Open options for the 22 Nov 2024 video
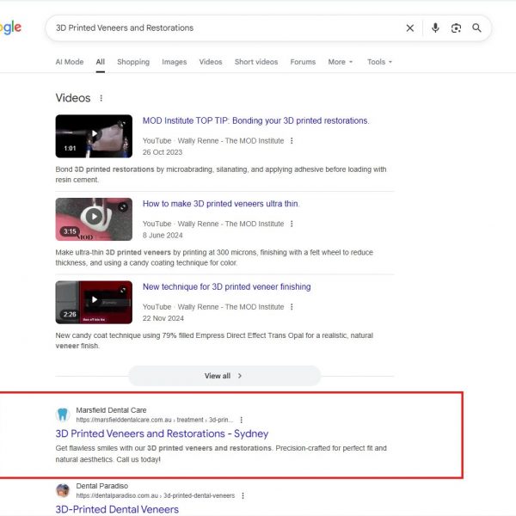Image resolution: width=516 pixels, height=516 pixels. point(292,307)
